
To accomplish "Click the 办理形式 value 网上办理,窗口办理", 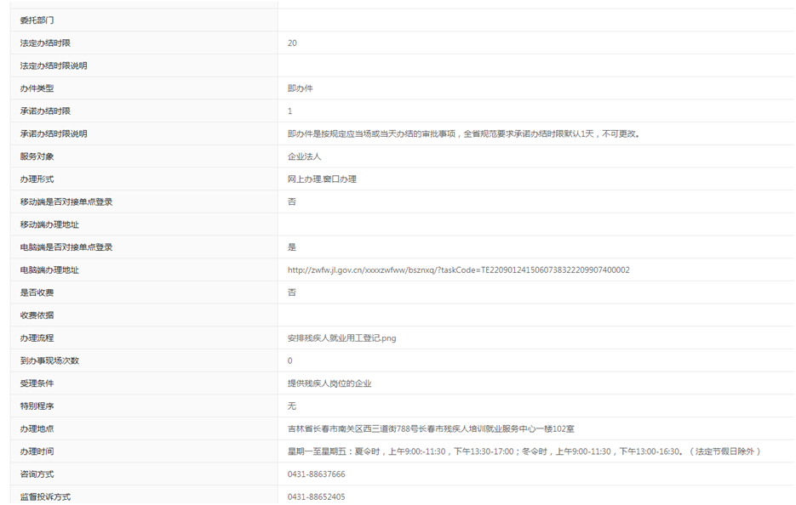I will pos(322,179).
